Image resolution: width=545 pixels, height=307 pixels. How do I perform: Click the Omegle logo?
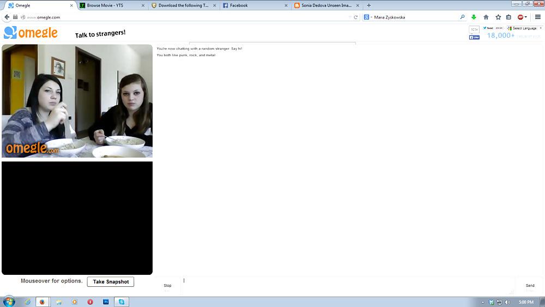coord(31,33)
